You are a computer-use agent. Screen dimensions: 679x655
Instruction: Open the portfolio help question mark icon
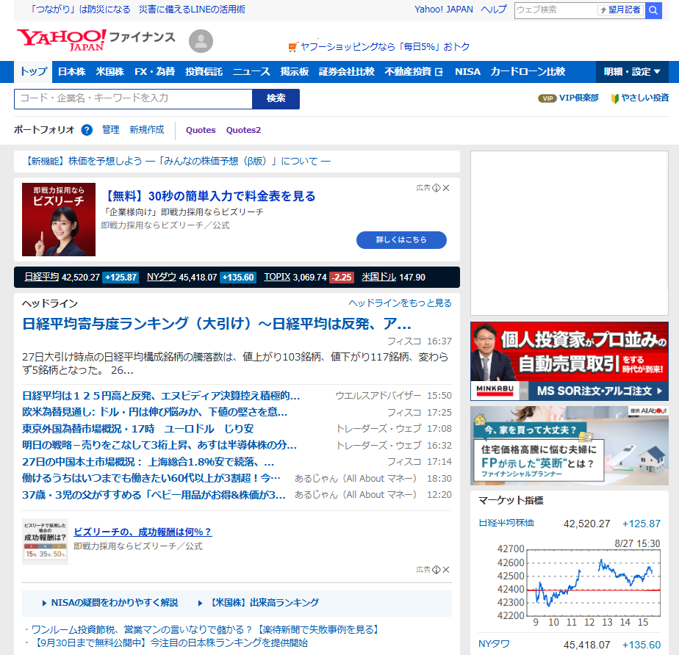pos(87,130)
